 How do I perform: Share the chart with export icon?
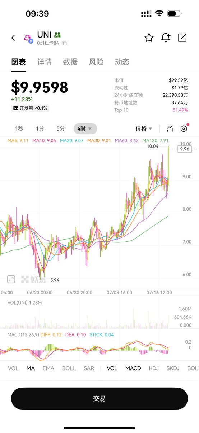(182, 38)
